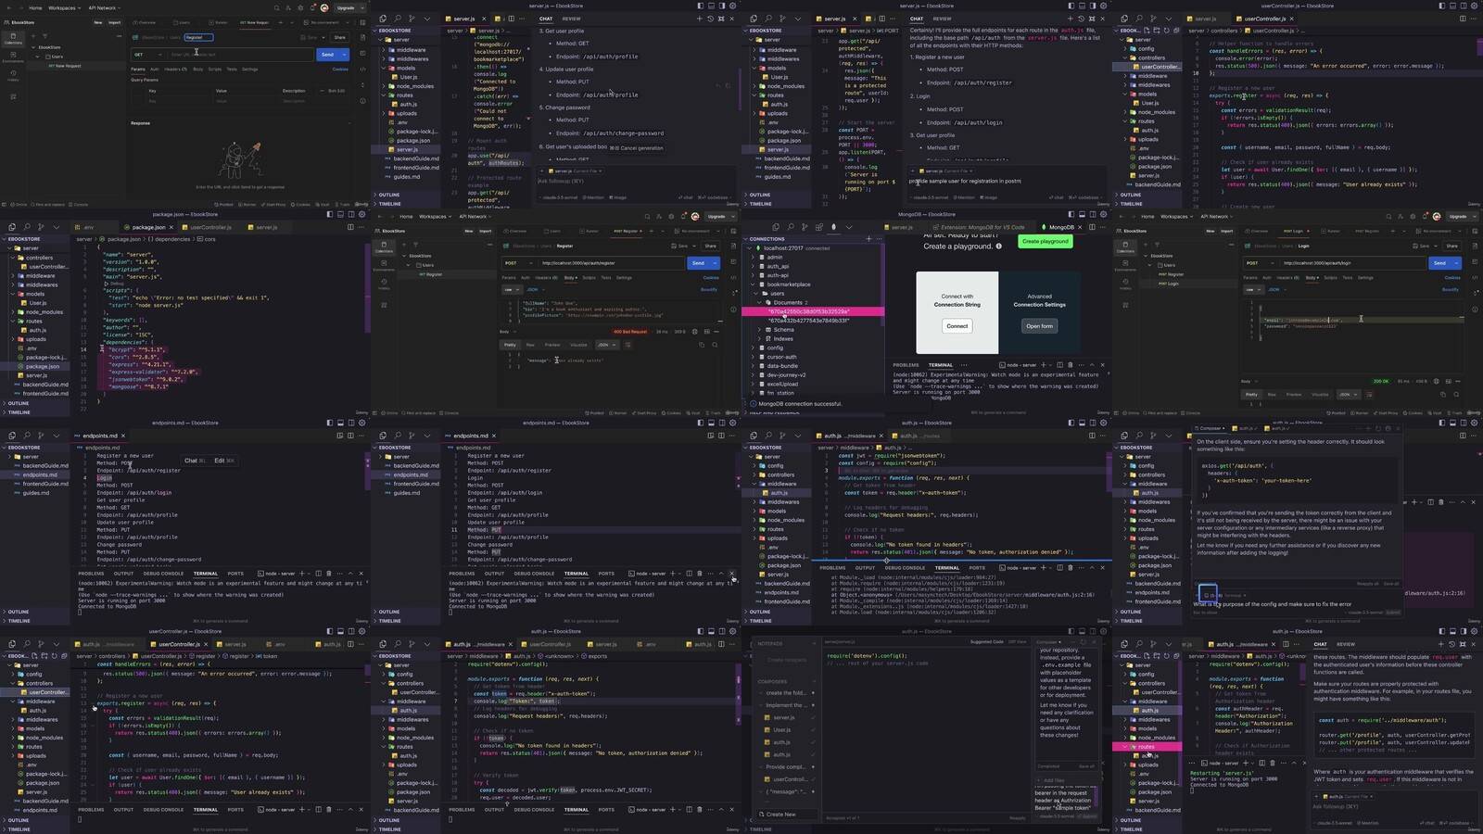
Task: Select TERMINAL tab in the MongoDB window
Action: pos(940,365)
